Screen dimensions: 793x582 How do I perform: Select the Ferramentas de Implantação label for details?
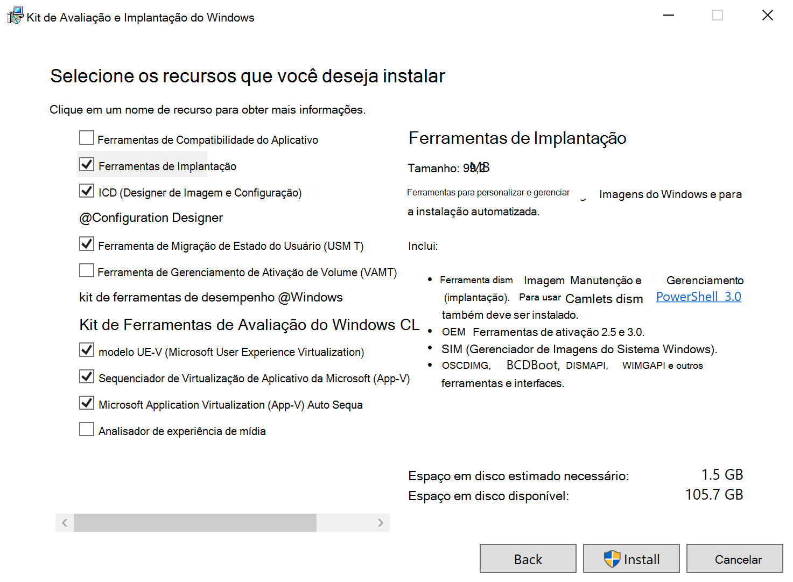(167, 166)
